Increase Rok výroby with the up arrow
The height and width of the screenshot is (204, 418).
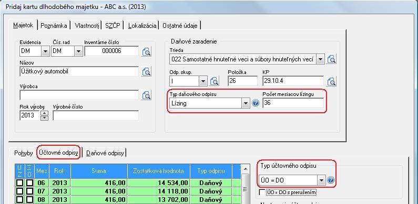point(45,113)
